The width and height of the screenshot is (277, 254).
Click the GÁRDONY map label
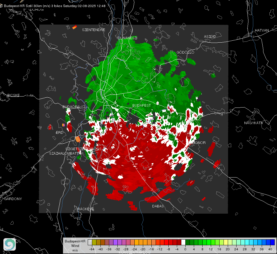click(x=13, y=199)
